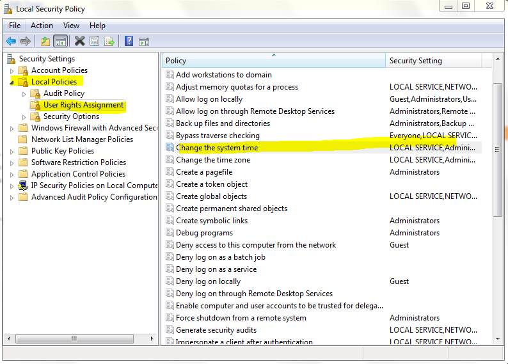Image resolution: width=508 pixels, height=364 pixels.
Task: Expand Windows Firewall with Advanced Security node
Action: tap(12, 129)
